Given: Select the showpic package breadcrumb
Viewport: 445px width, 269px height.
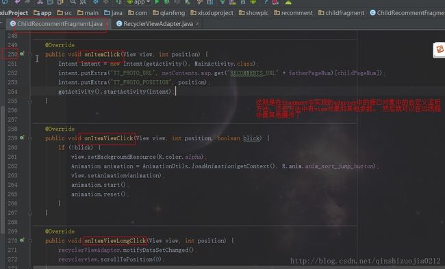Looking at the screenshot, I should pos(254,13).
